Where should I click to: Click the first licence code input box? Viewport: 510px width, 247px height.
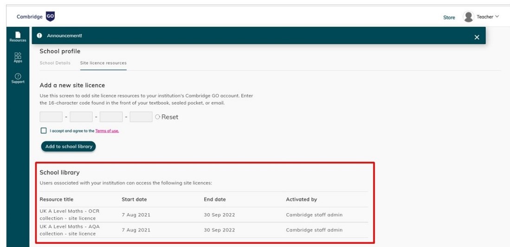[51, 117]
